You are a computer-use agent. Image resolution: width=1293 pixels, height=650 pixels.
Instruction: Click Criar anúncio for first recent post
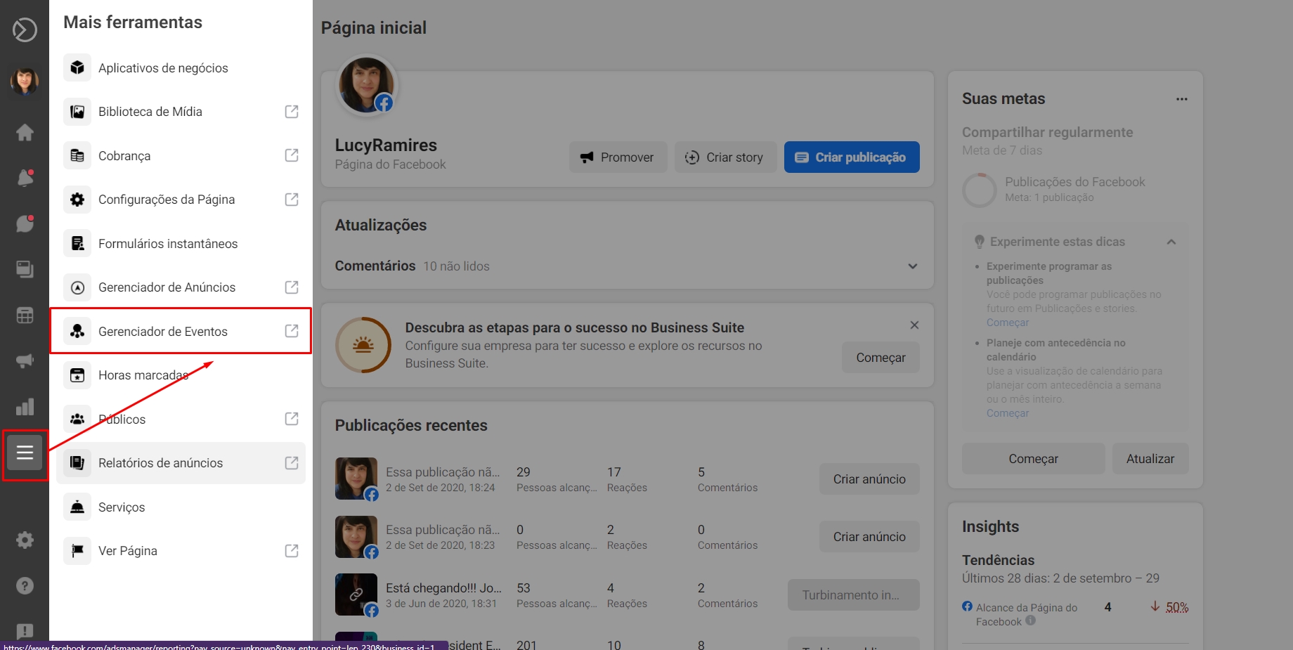coord(869,479)
